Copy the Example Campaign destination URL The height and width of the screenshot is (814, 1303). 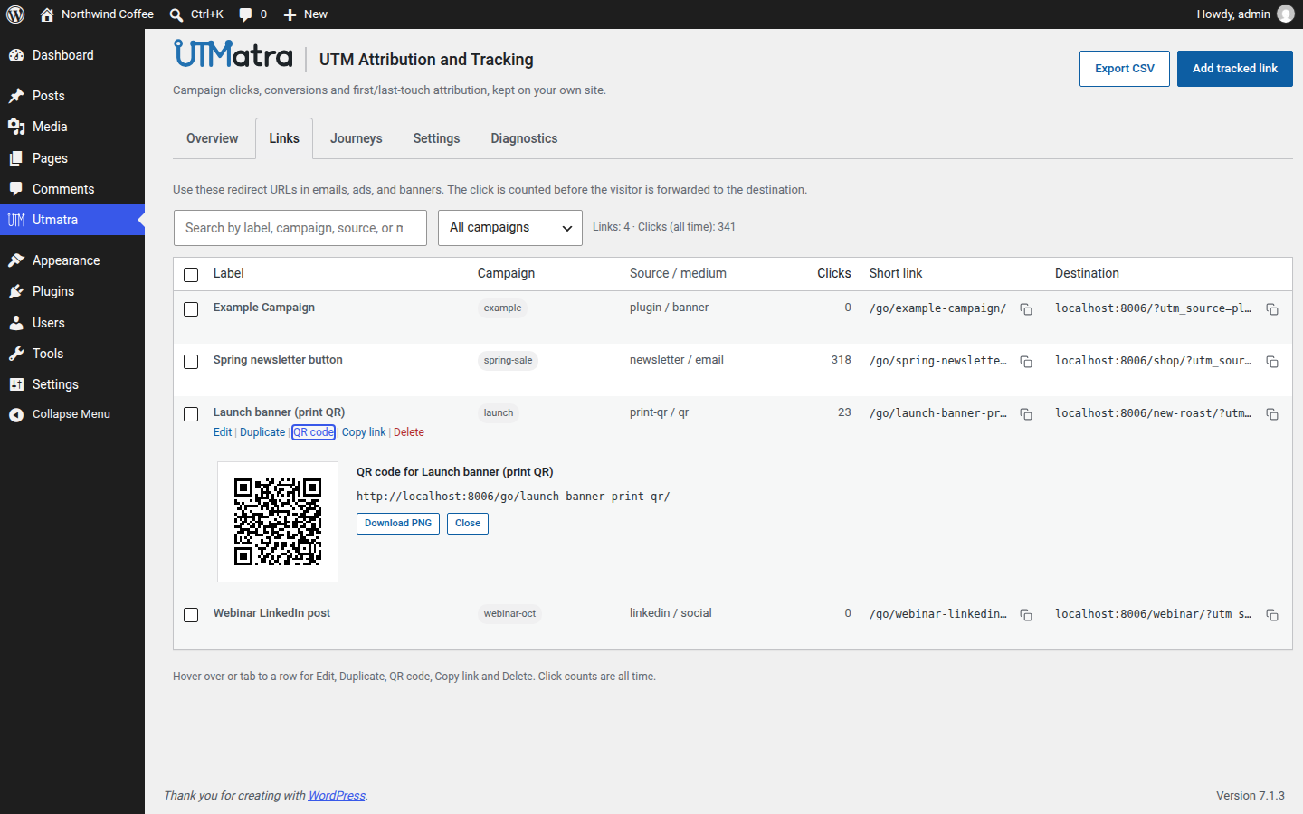click(1272, 309)
